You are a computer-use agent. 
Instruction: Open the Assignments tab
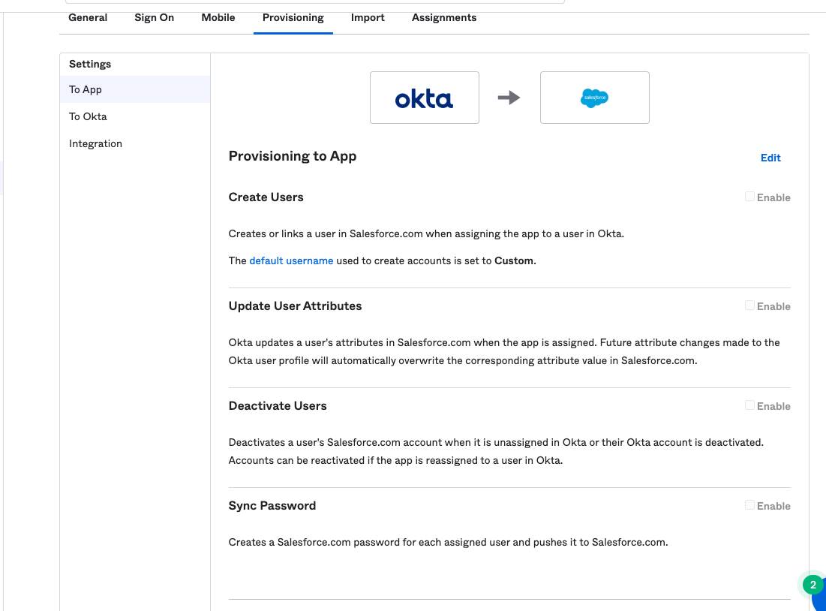coord(444,17)
